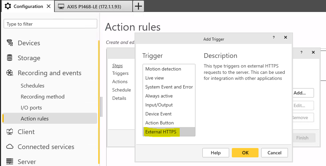Click the sidebar splitter handle
This screenshot has width=326, height=166.
(101, 107)
